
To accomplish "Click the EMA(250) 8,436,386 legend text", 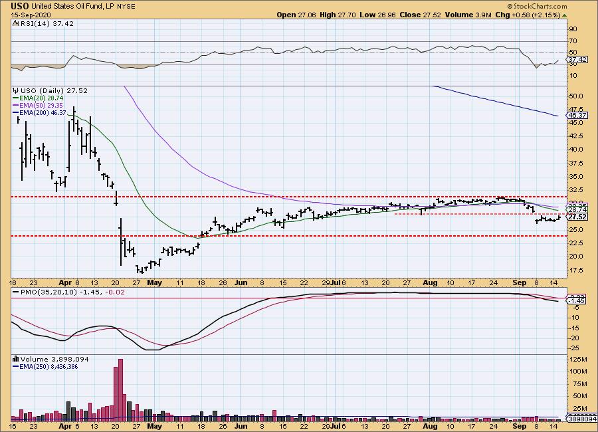I will pos(49,367).
